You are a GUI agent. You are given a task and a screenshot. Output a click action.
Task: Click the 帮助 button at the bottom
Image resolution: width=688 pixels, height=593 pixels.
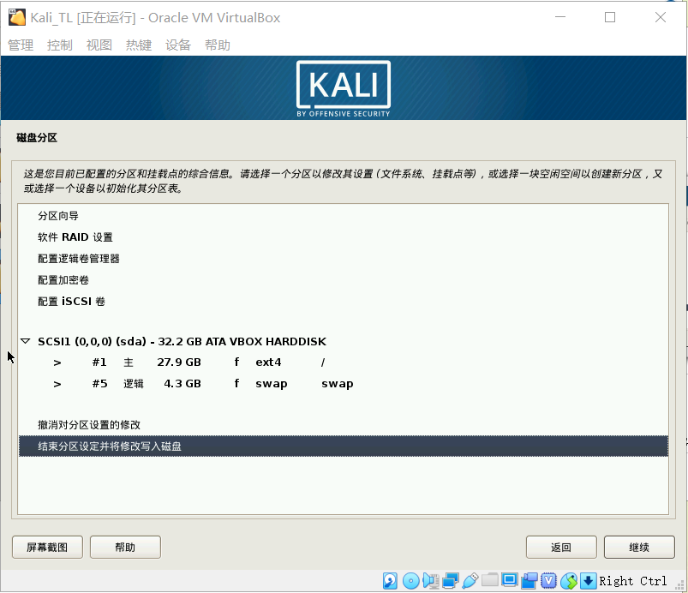coord(125,547)
